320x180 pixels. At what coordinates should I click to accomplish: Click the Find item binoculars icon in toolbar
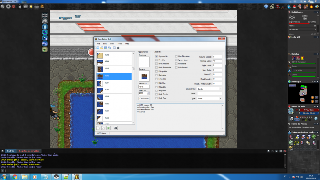tap(118, 48)
